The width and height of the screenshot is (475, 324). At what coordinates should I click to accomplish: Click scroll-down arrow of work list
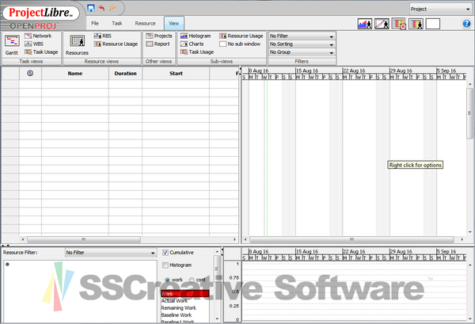(x=217, y=318)
